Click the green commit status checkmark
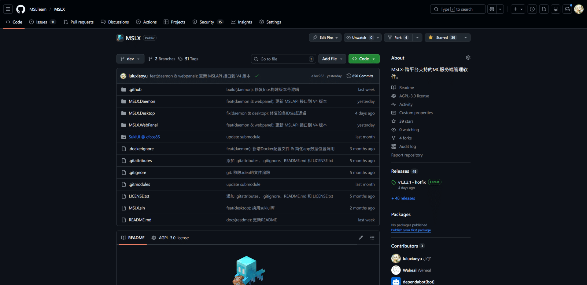587x285 pixels. pos(257,76)
